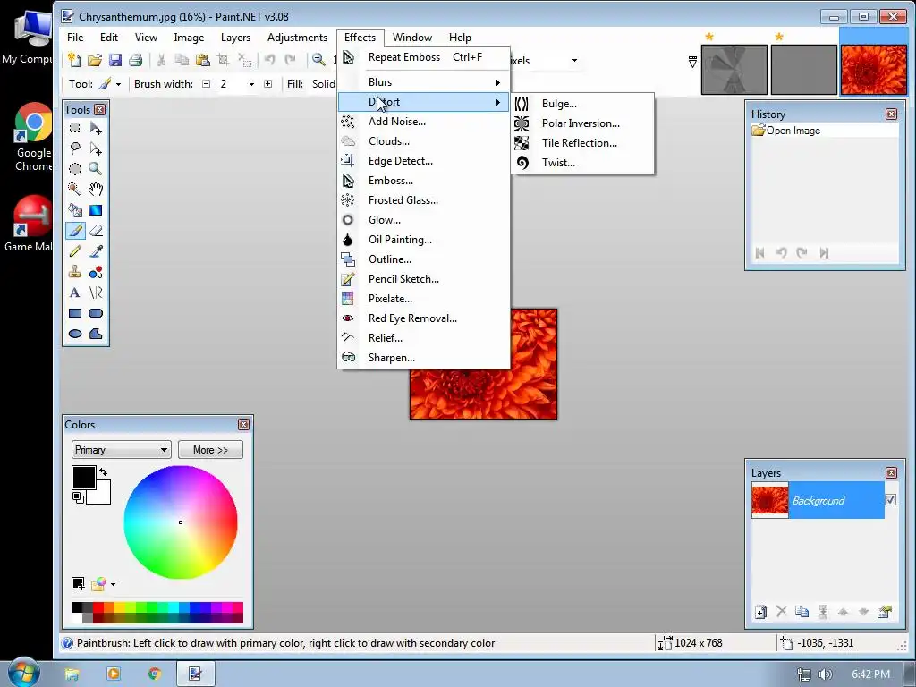Choose Polar Inversion effect

coord(582,123)
